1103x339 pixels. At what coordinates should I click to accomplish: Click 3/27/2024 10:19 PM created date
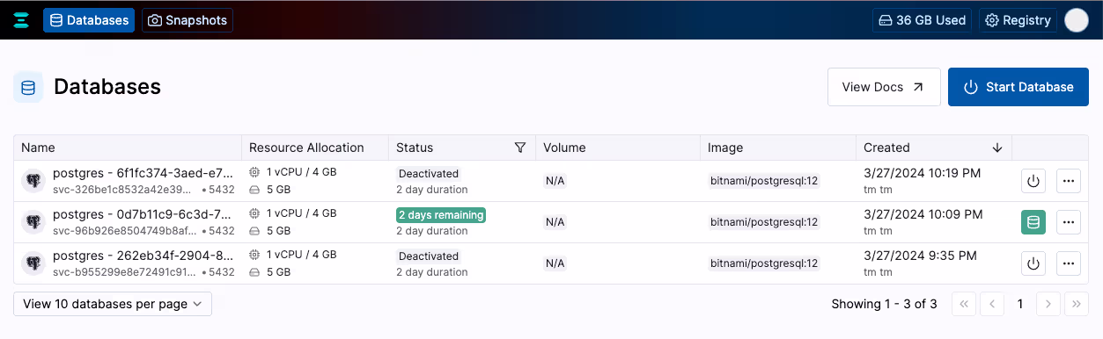click(x=923, y=173)
